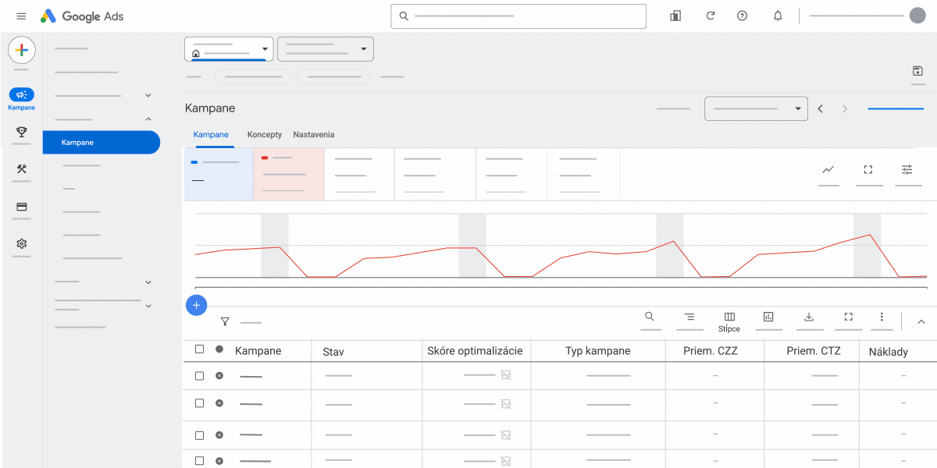Collapse the table toolbar with chevron up
This screenshot has width=937, height=468.
[x=921, y=321]
